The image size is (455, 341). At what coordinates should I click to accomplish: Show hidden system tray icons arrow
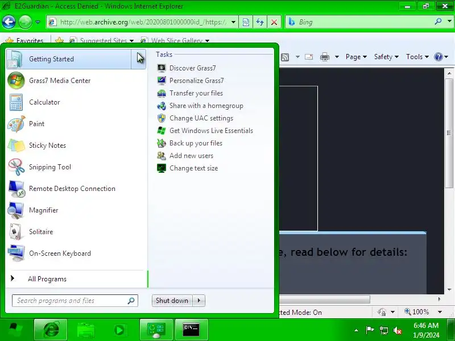click(x=357, y=330)
